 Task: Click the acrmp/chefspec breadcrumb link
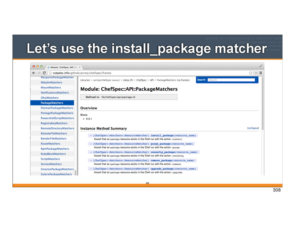102,80
